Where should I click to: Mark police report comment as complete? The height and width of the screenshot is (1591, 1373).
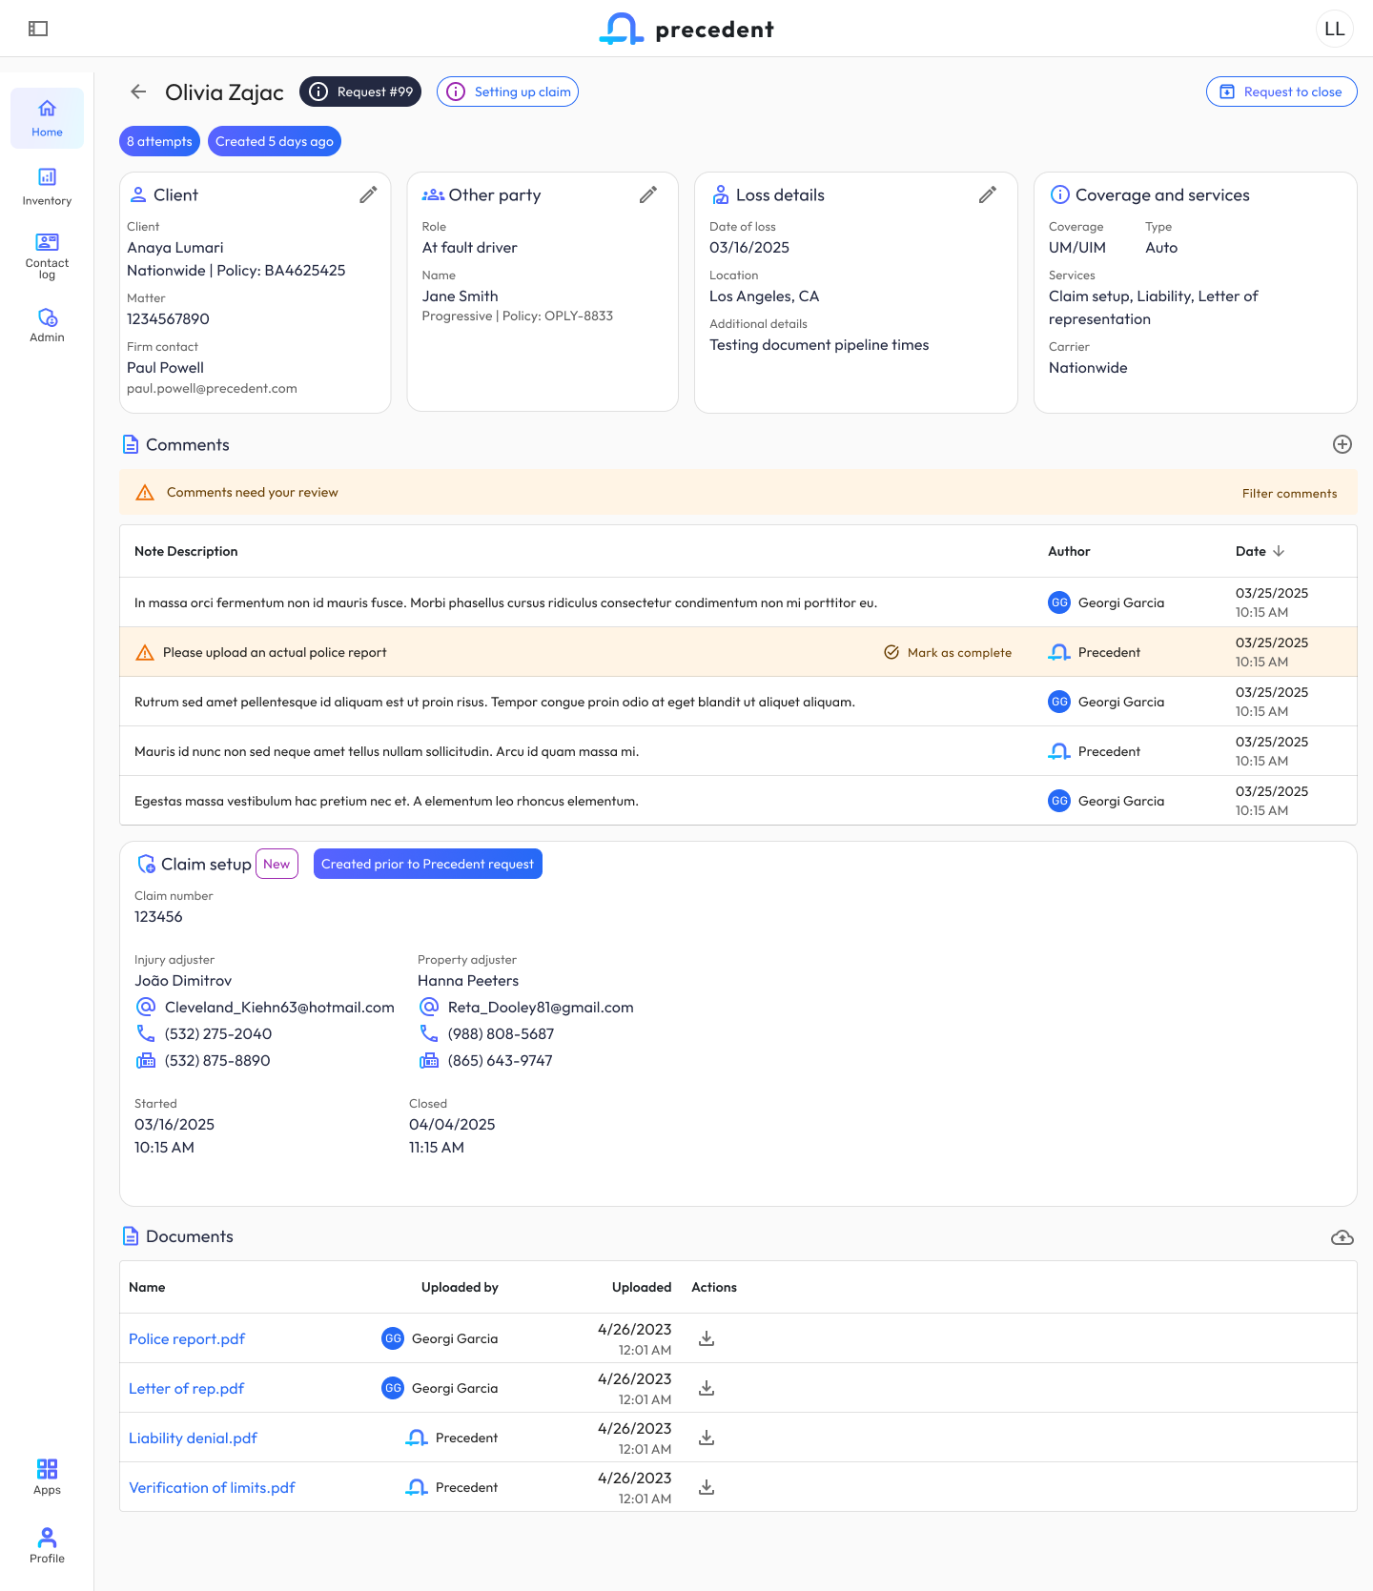tap(948, 652)
